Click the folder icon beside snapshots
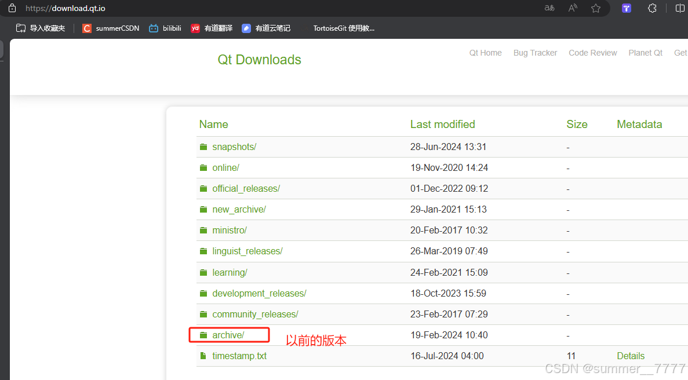Viewport: 688px width, 380px height. point(203,147)
